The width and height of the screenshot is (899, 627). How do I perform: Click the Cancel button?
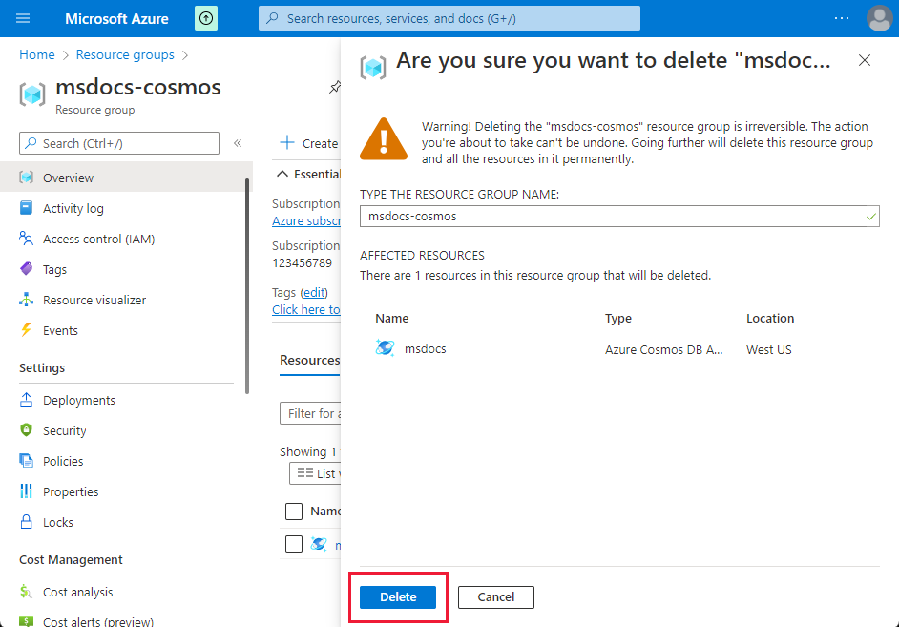[496, 597]
